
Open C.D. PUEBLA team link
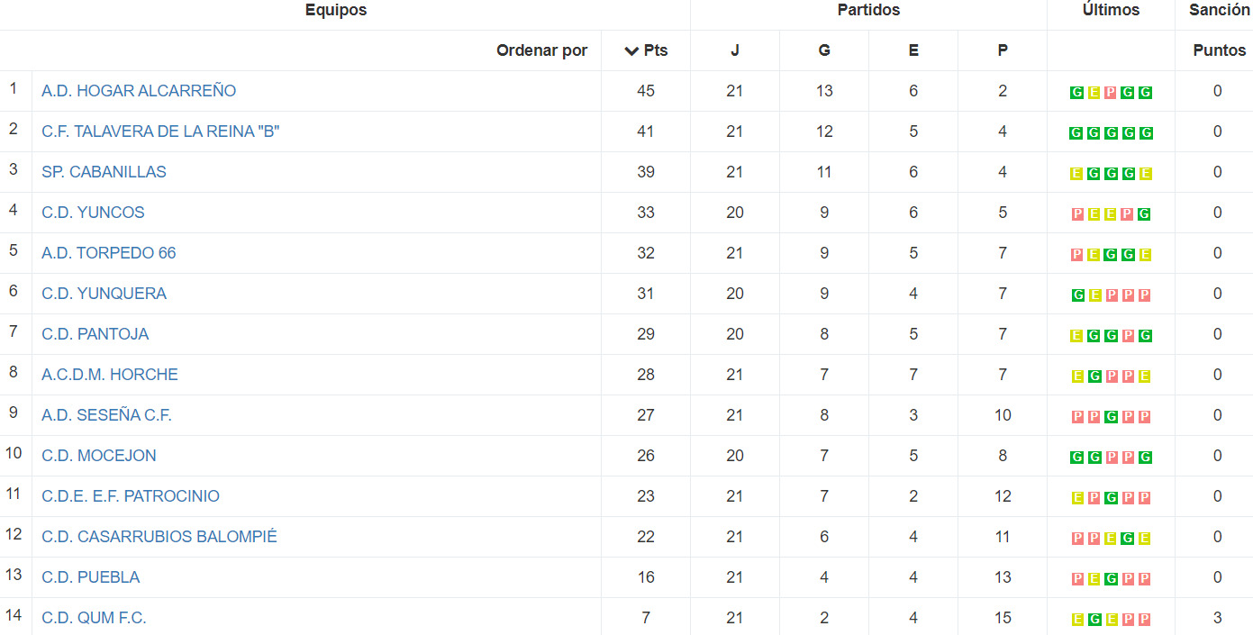click(x=91, y=577)
